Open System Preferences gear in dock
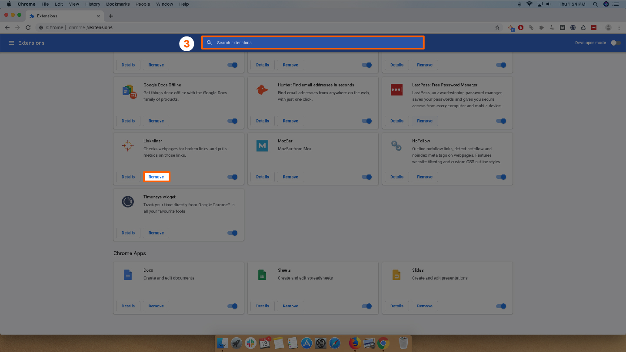The image size is (626, 352). [x=321, y=343]
